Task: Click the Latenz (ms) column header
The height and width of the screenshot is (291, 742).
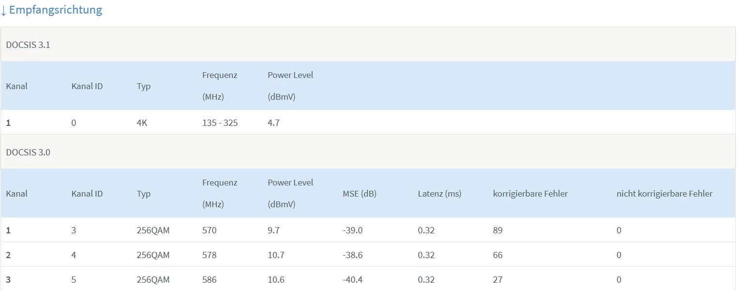Action: 439,194
